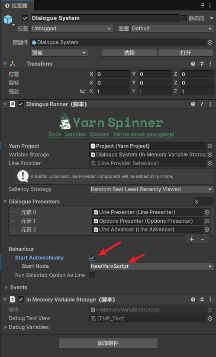Remove dialogue presenter with minus button
This screenshot has height=357, width=216.
point(202,239)
